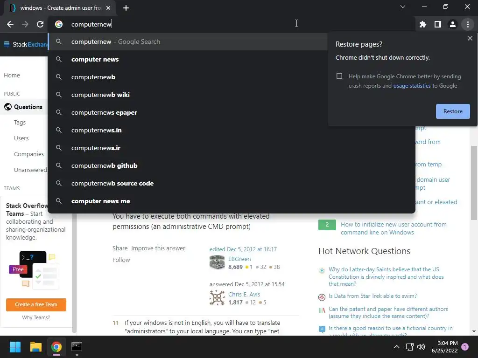Image resolution: width=478 pixels, height=358 pixels.
Task: Open a new tab with the plus button
Action: (x=126, y=8)
